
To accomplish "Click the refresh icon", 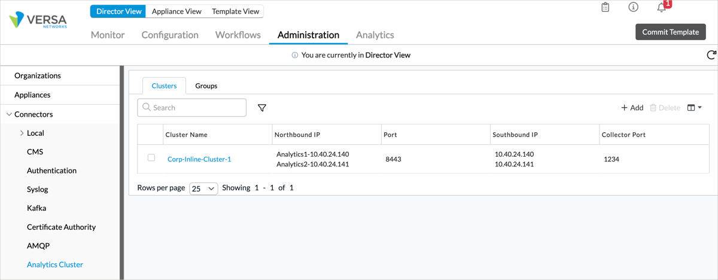I will [711, 55].
